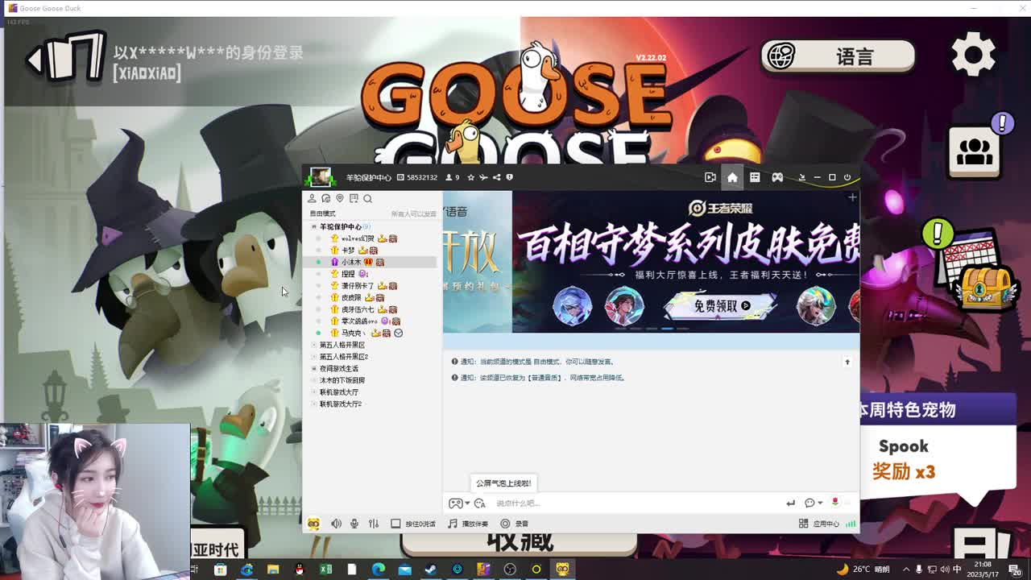Click the location pin icon above channel tree
1031x580 pixels.
click(339, 198)
